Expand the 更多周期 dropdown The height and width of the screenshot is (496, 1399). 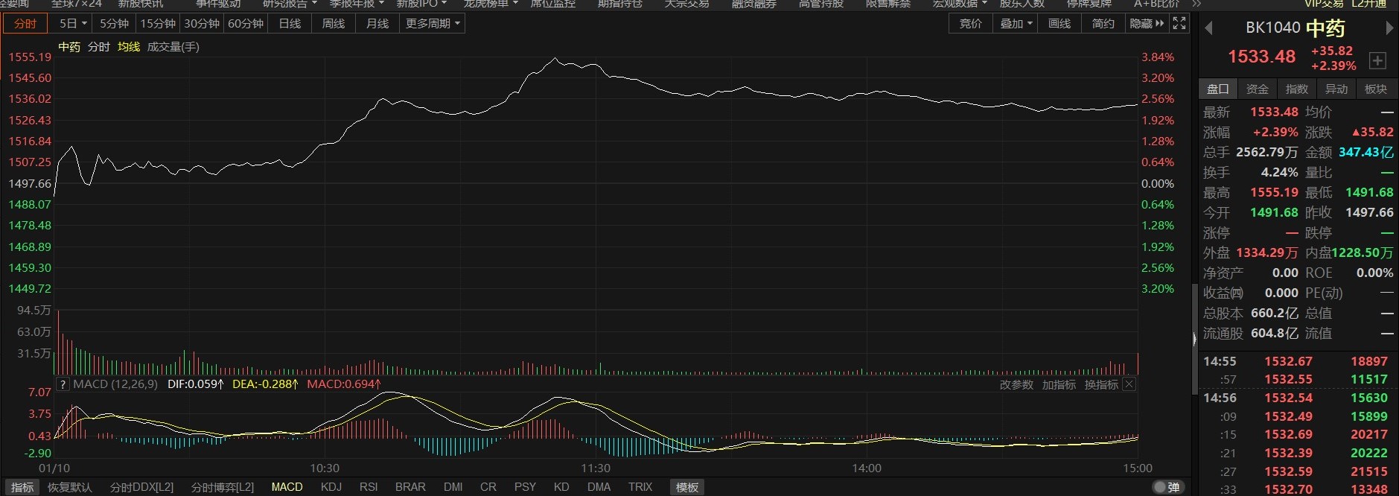click(433, 23)
